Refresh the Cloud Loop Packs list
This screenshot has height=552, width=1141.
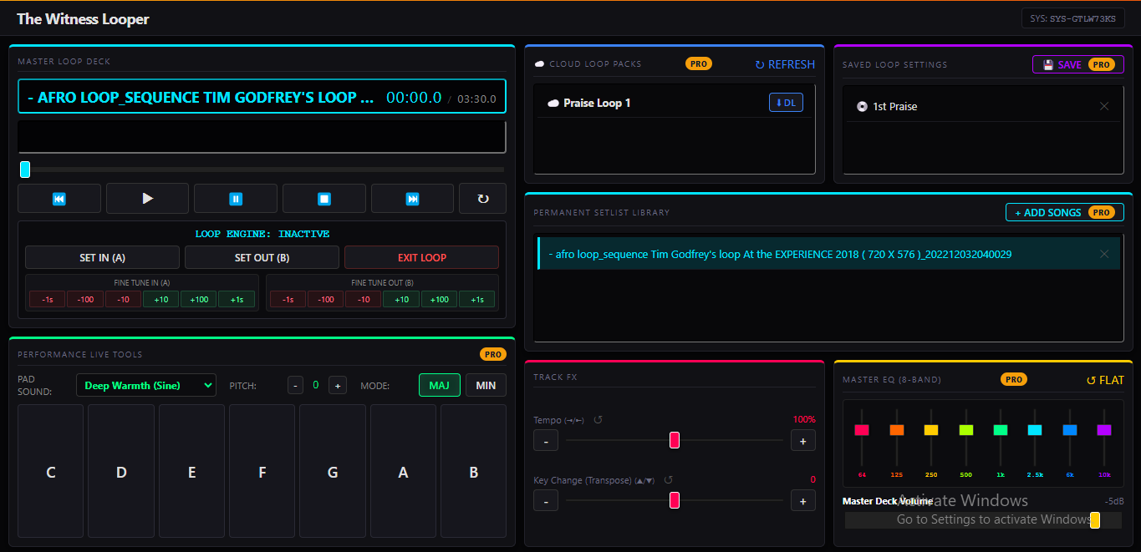pos(784,63)
